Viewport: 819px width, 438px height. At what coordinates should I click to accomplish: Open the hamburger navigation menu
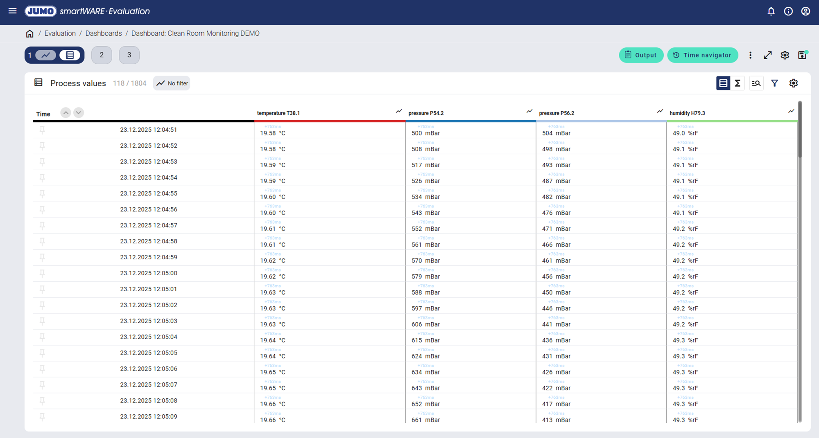[x=13, y=11]
